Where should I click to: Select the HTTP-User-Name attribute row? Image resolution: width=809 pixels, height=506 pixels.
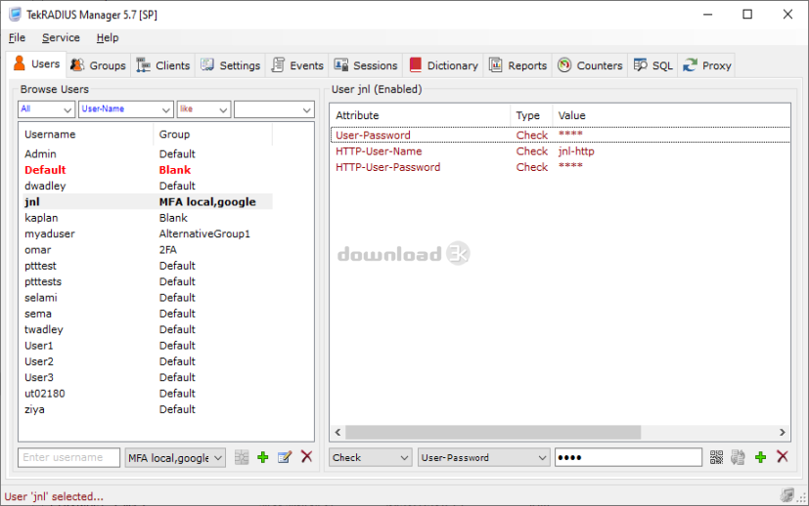(560, 151)
